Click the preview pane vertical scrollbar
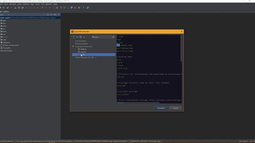Viewport: 255px width, 143px height. click(181, 48)
